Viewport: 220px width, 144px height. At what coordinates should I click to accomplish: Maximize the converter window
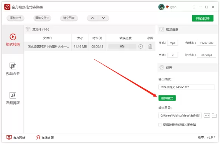(x=207, y=7)
